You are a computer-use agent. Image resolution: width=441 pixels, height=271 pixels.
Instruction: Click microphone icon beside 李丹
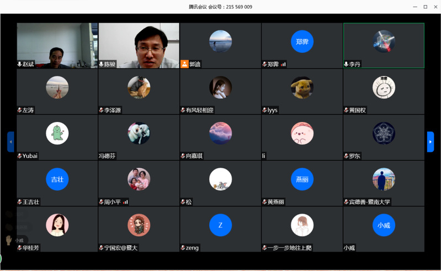pyautogui.click(x=346, y=64)
